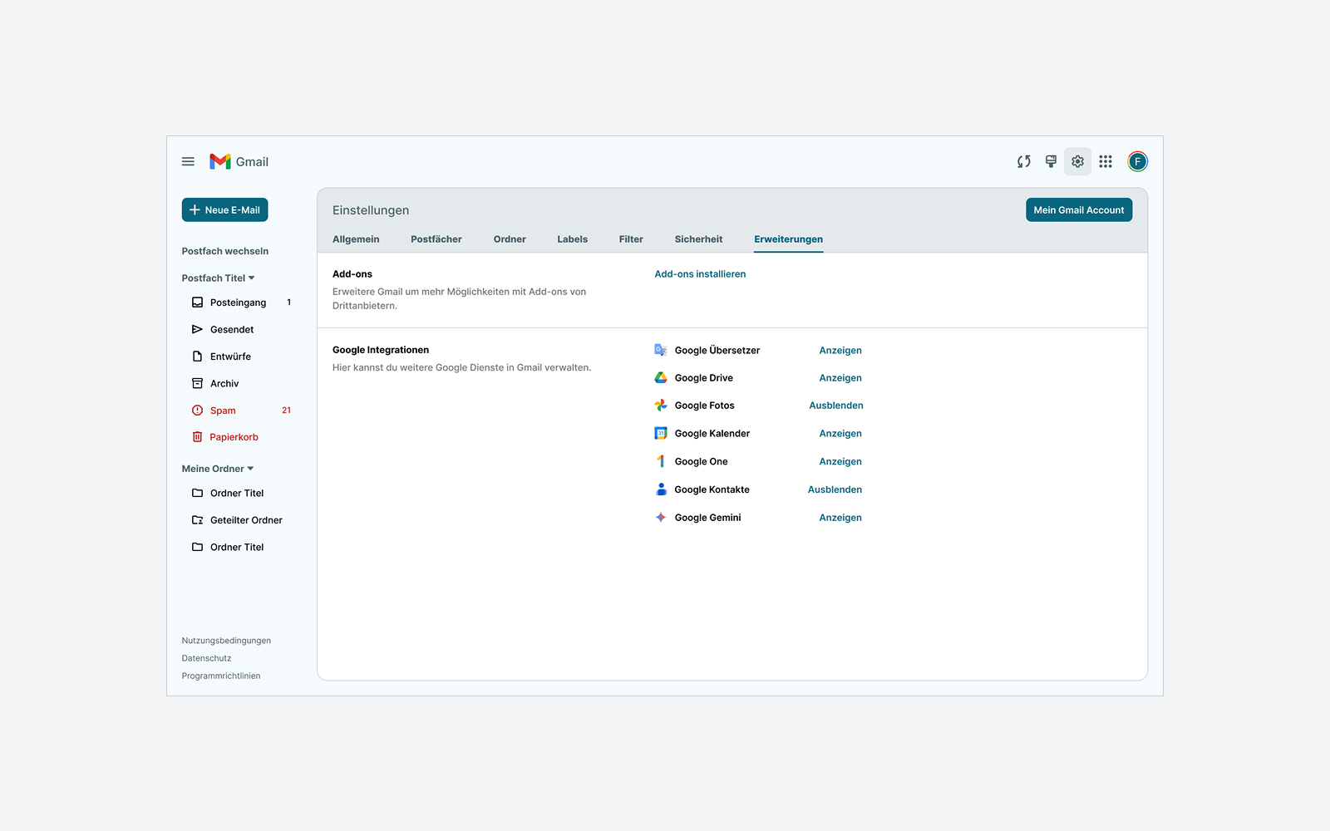
Task: Switch to the Labels tab
Action: click(x=573, y=239)
